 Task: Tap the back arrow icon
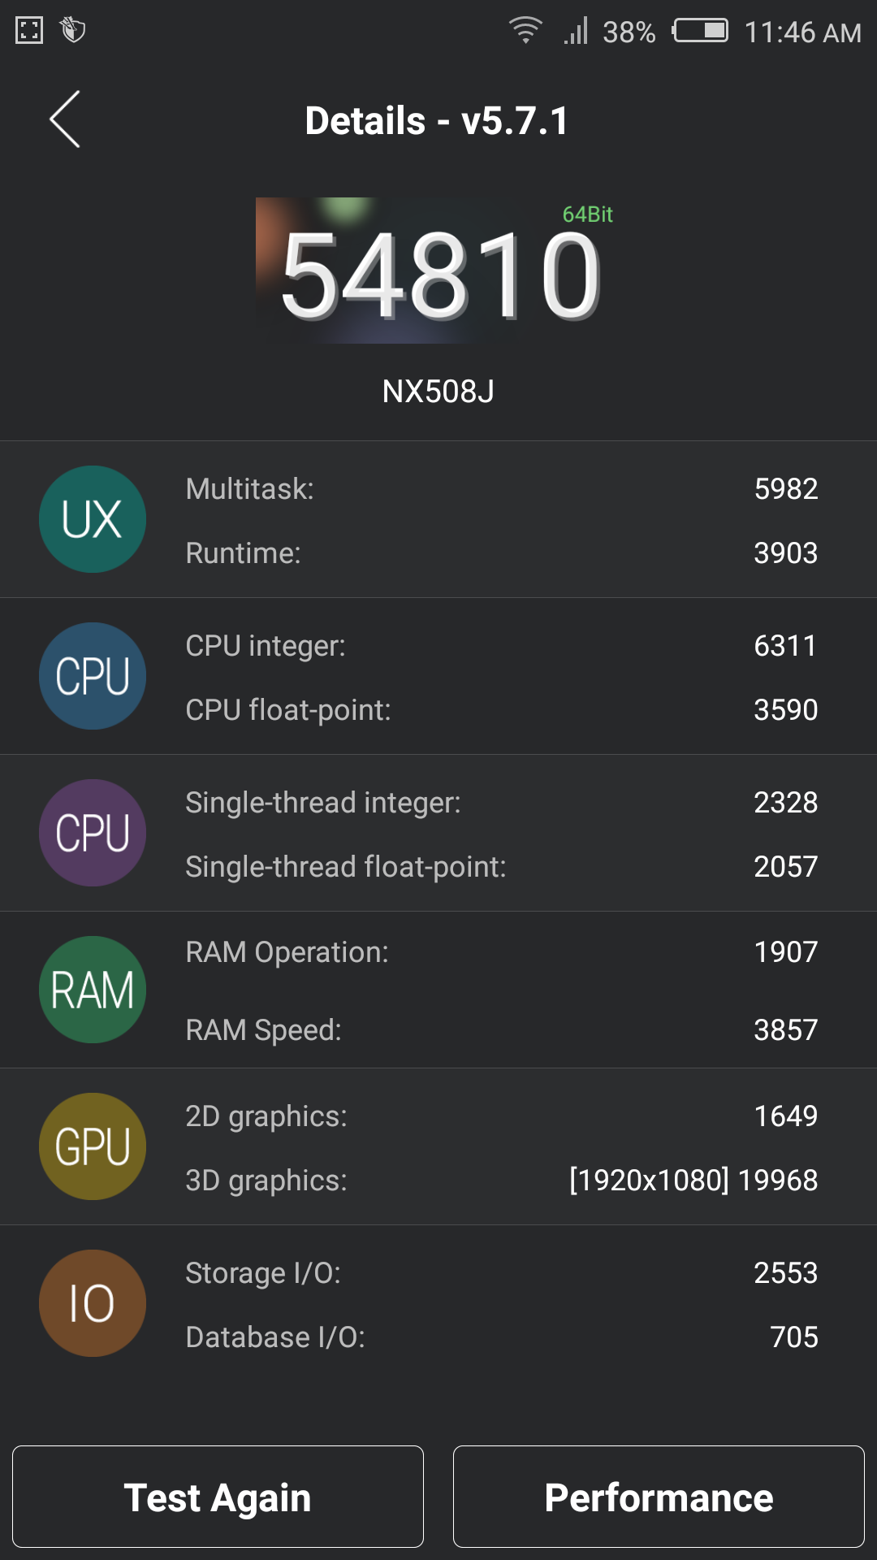[x=65, y=119]
